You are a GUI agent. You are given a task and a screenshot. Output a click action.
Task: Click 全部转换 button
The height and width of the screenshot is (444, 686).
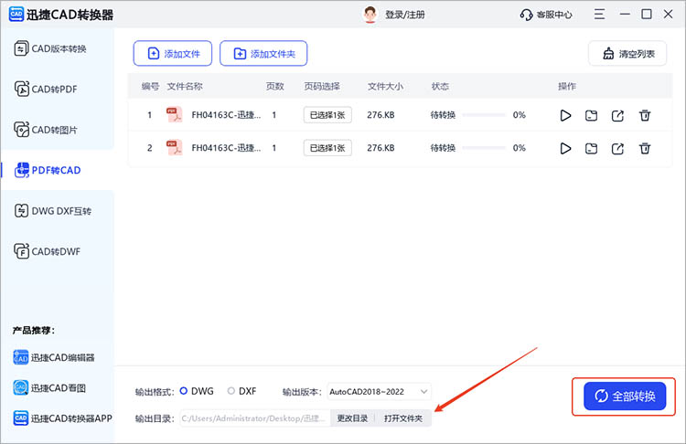[x=625, y=396]
